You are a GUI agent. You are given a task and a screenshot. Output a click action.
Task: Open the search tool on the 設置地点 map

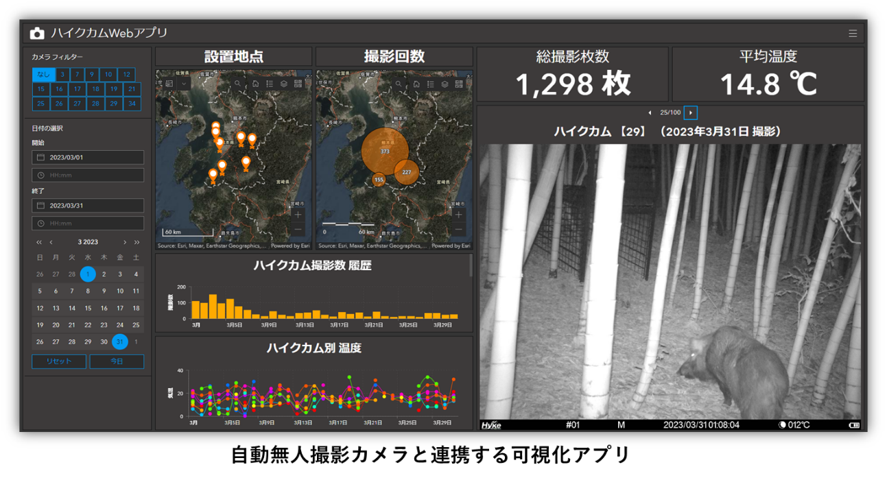click(238, 84)
